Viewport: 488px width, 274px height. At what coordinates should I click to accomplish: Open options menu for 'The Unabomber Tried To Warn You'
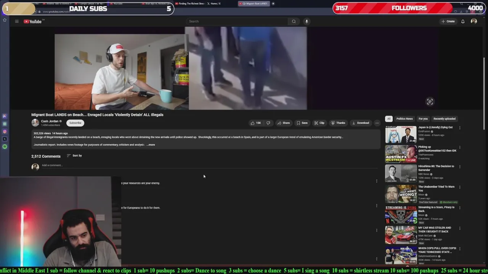tap(460, 187)
